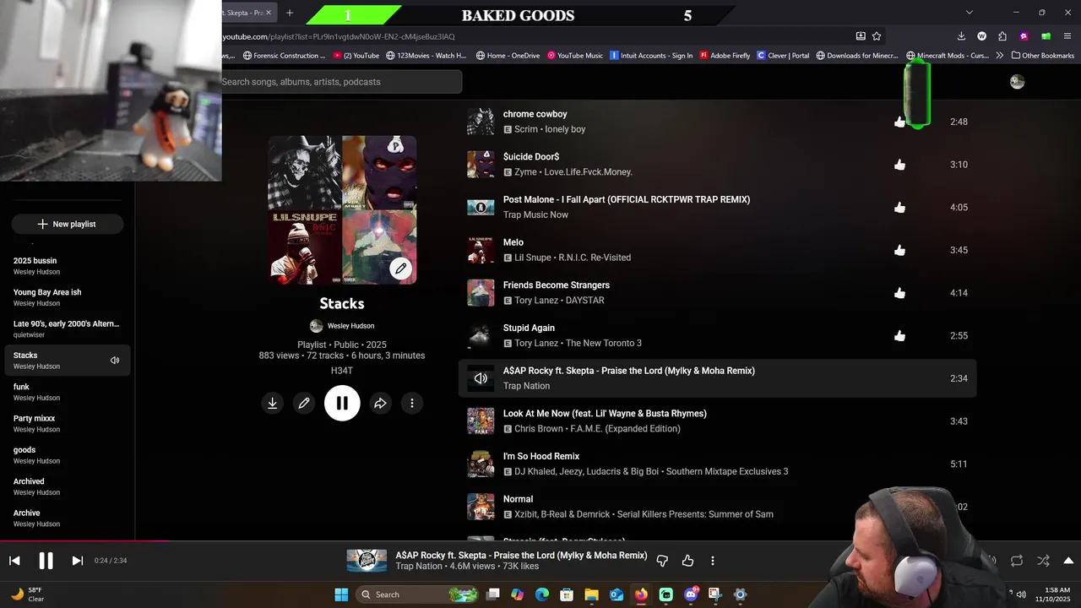Download the Stacks playlist
Screen dimensions: 1081x608
pyautogui.click(x=272, y=404)
